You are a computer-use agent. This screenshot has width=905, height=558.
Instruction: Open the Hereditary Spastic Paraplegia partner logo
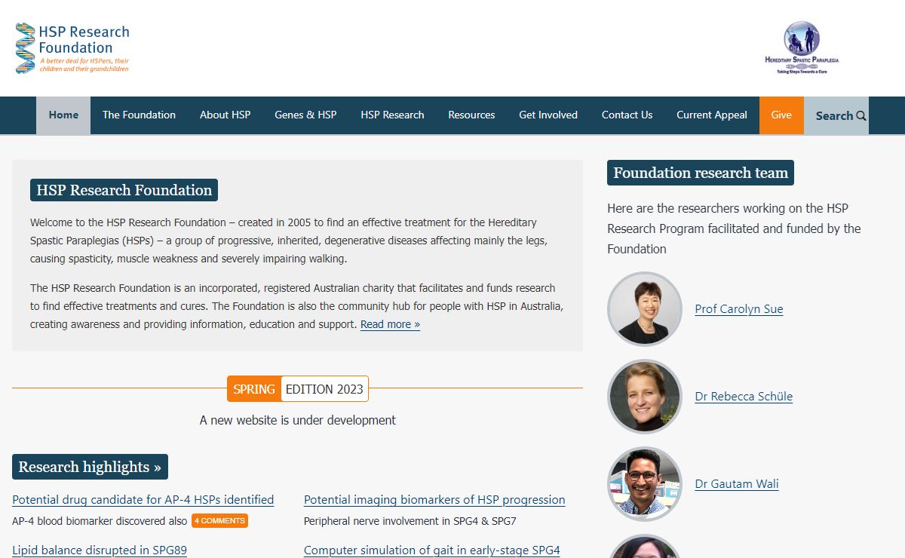coord(802,48)
